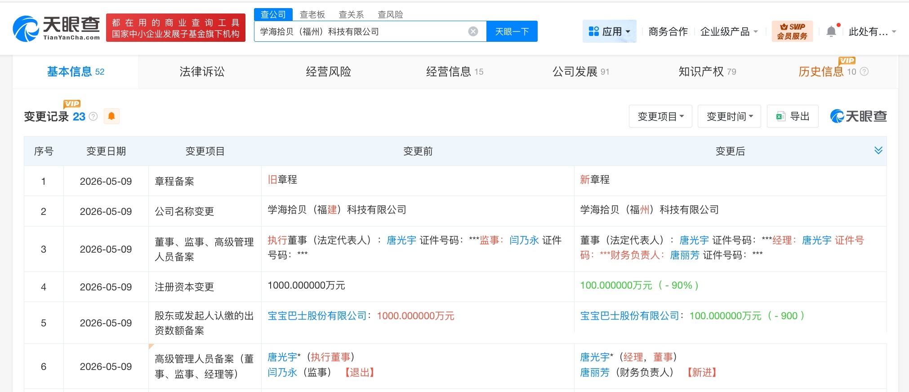This screenshot has width=909, height=392.
Task: Open 唐光宇 (执行董事) link in row 6
Action: pyautogui.click(x=282, y=357)
